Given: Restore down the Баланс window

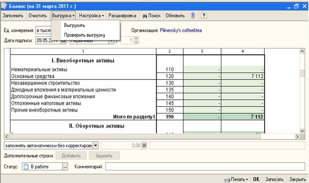Looking at the screenshot, I should 297,6.
